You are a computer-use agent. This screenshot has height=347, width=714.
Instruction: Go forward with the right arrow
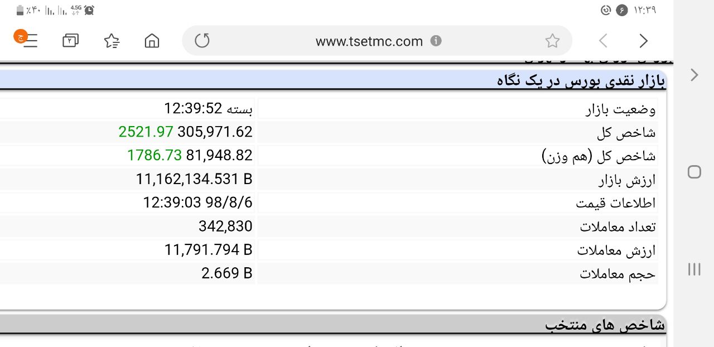click(644, 41)
